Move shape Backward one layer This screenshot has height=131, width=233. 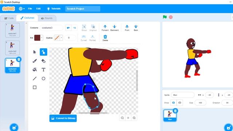[x=114, y=28]
